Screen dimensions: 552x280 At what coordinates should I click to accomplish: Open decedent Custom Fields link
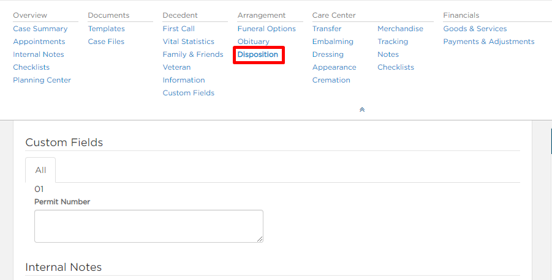point(188,93)
